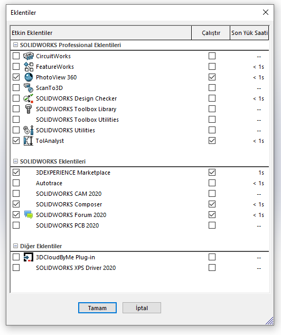Screen dimensions: 281x335
Task: Uncheck 3DEXPERIENCE Marketplace Çalıştır startup checkbox
Action: point(212,173)
